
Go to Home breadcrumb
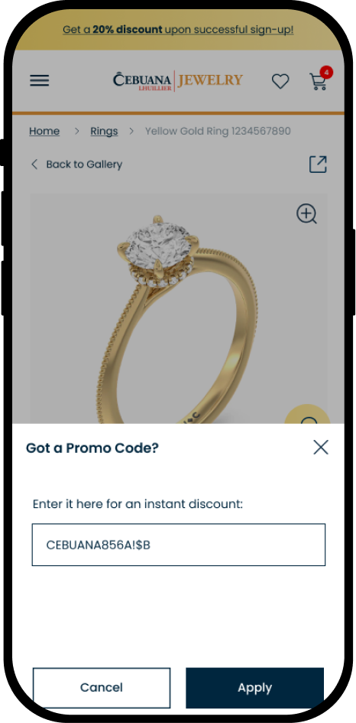(44, 131)
